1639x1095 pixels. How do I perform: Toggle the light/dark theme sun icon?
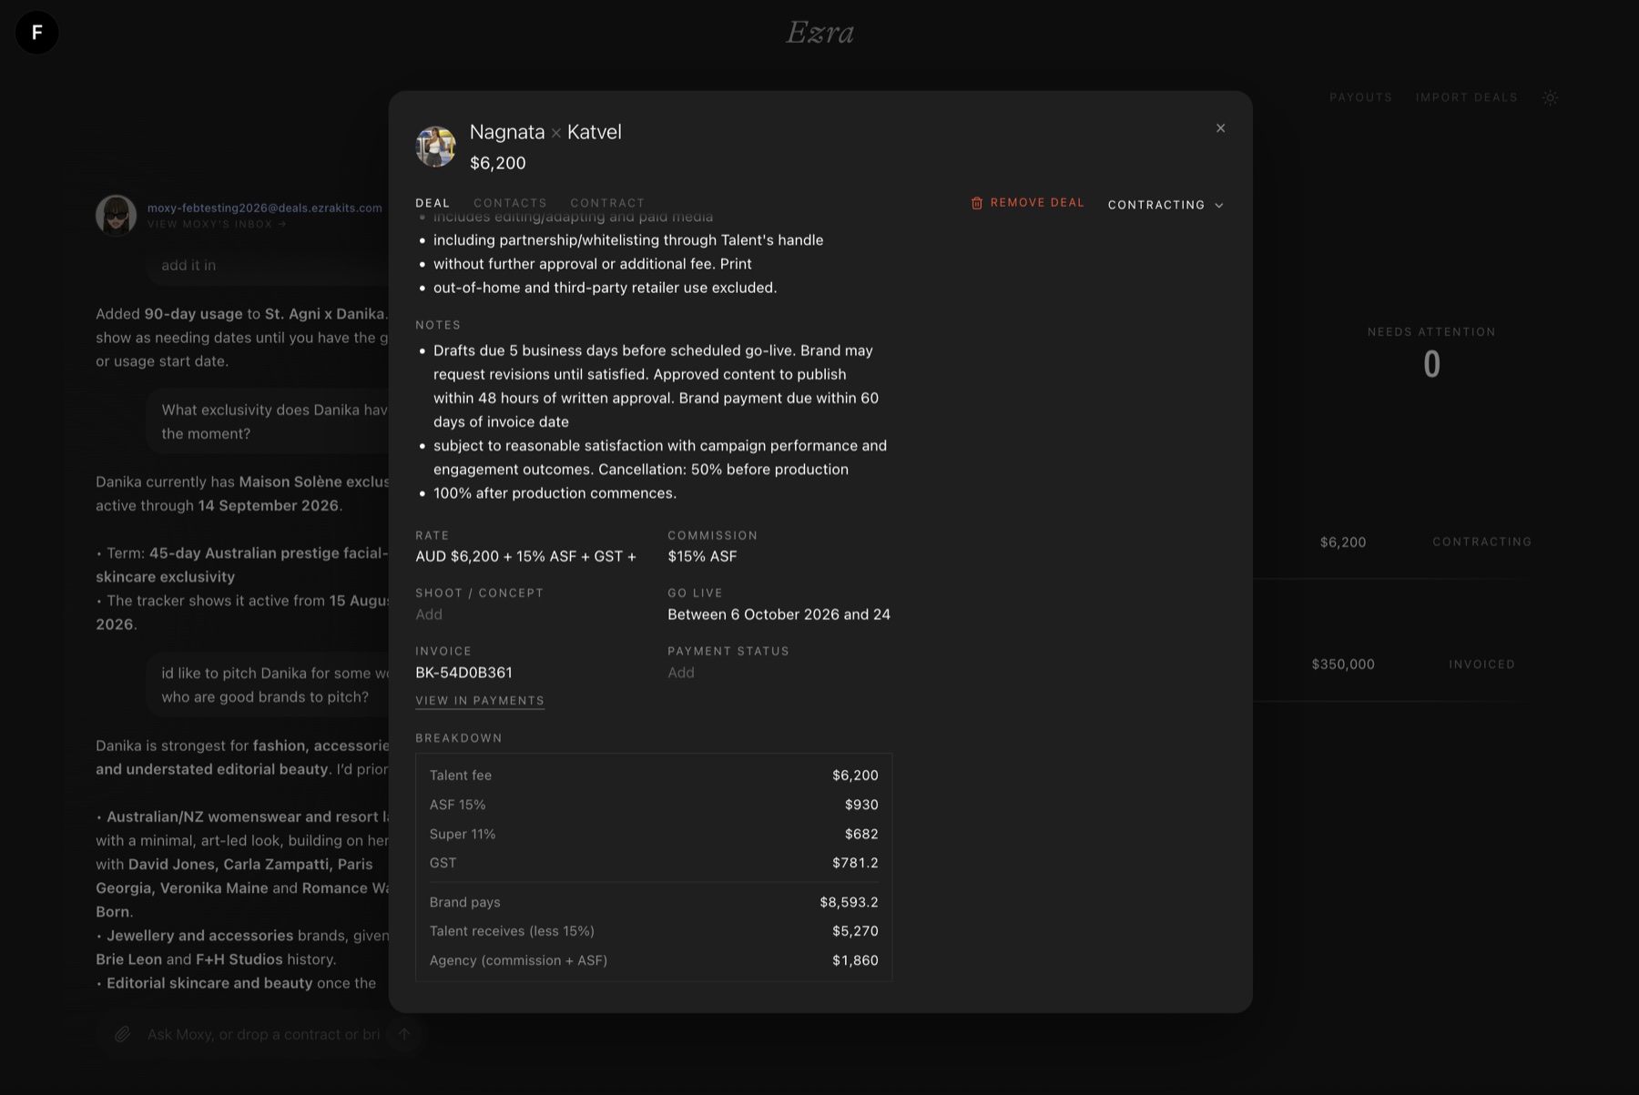point(1550,97)
